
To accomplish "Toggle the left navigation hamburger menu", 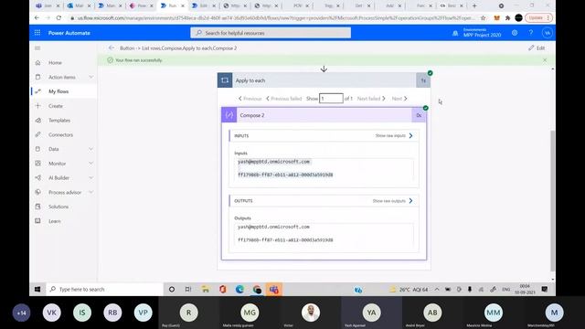I will pos(37,48).
